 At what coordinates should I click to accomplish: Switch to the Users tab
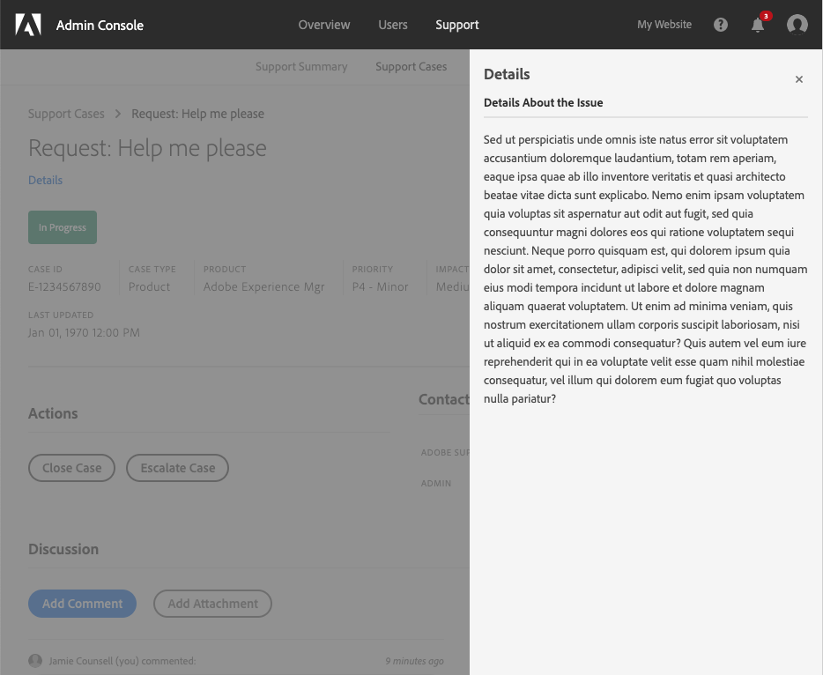[x=393, y=25]
